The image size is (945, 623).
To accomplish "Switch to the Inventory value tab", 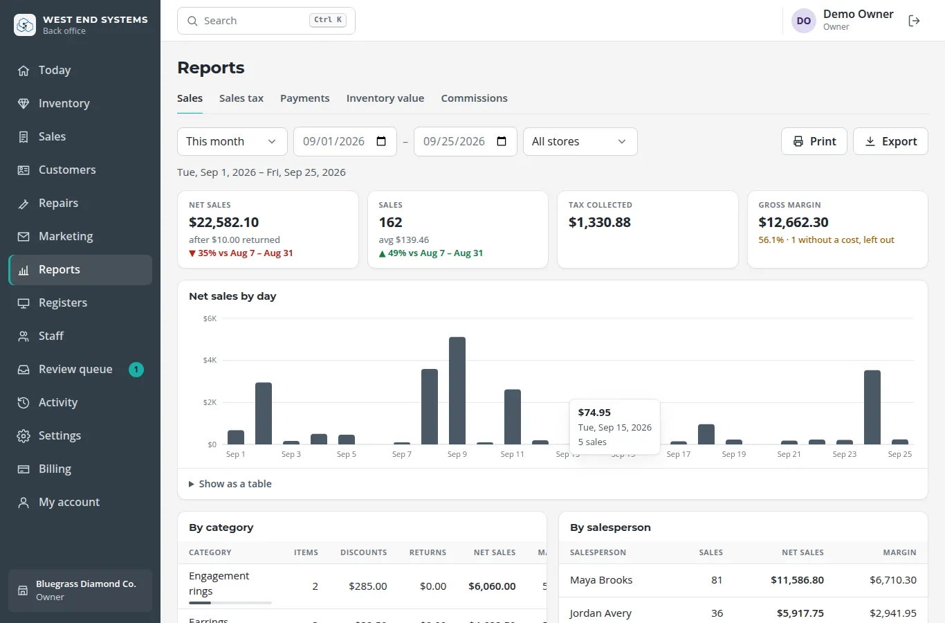I will [385, 98].
